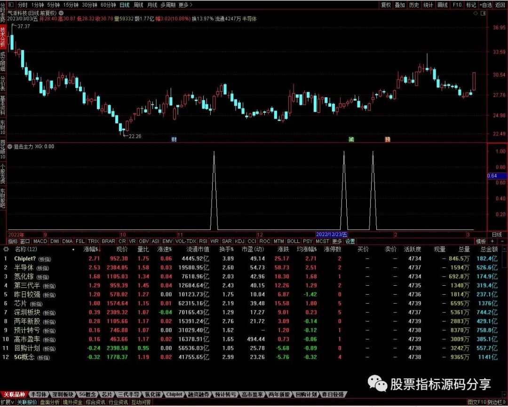The image size is (508, 407).
Task: Select the 15分钟 period
Action: click(71, 5)
